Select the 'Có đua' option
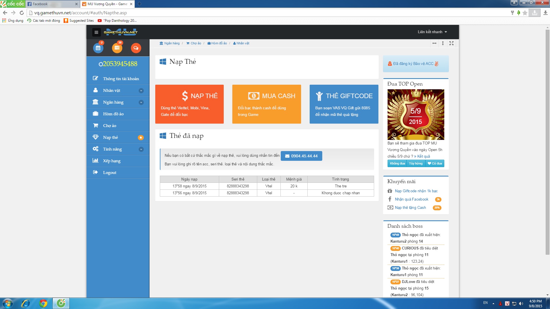This screenshot has height=309, width=550. 435,163
